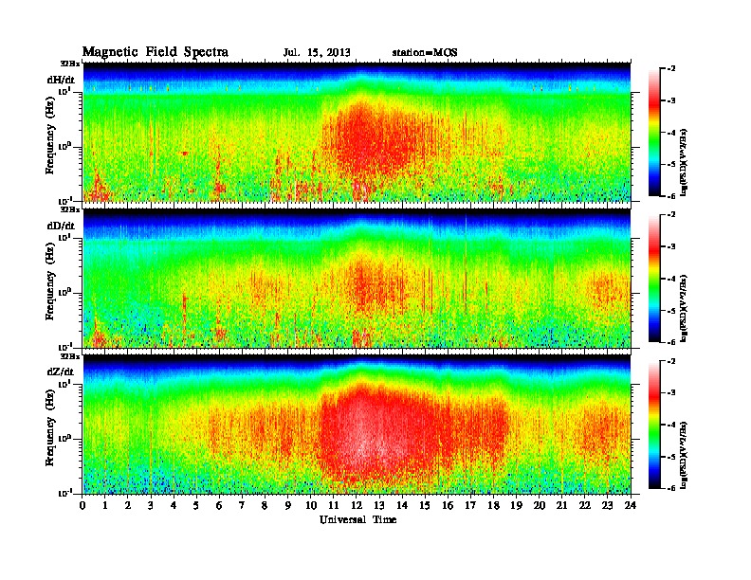Click the '32Hz' label atop the dH/dt panel
The height and width of the screenshot is (580, 751).
[x=70, y=63]
